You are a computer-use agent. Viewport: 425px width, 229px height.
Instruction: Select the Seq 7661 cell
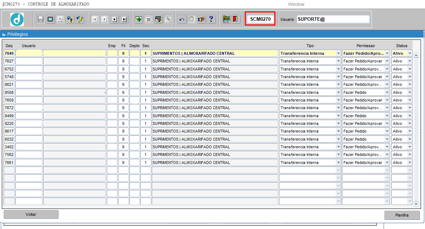pyautogui.click(x=9, y=163)
